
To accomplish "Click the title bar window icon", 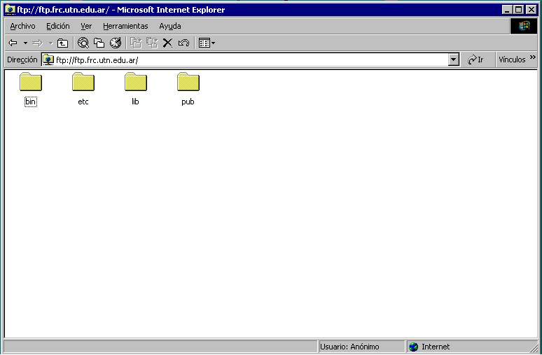I will pos(11,10).
